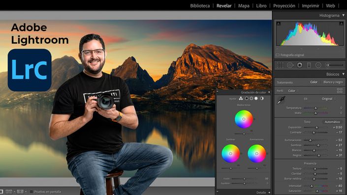Select the crop overlay grid tool
Image resolution: width=347 pixels, height=195 pixels.
click(x=280, y=65)
